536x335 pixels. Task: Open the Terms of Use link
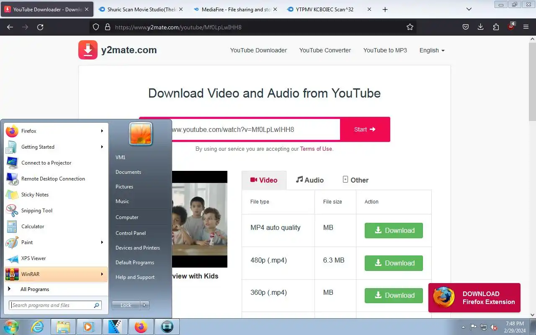(x=316, y=149)
